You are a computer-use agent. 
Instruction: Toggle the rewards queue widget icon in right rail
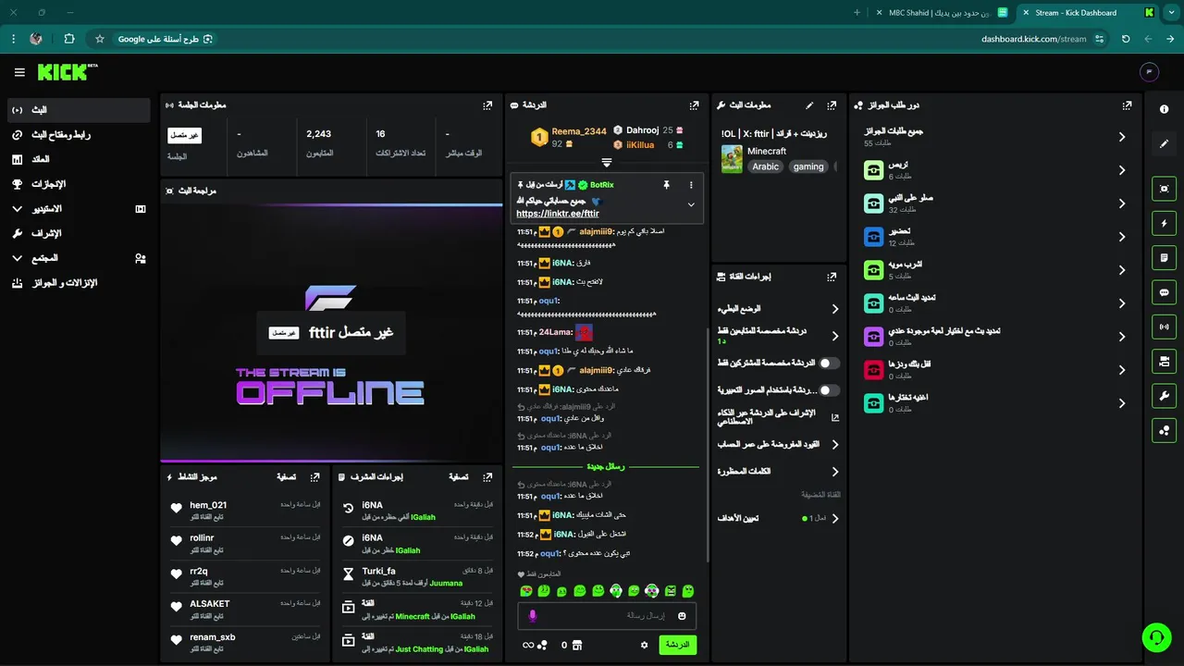click(1165, 429)
